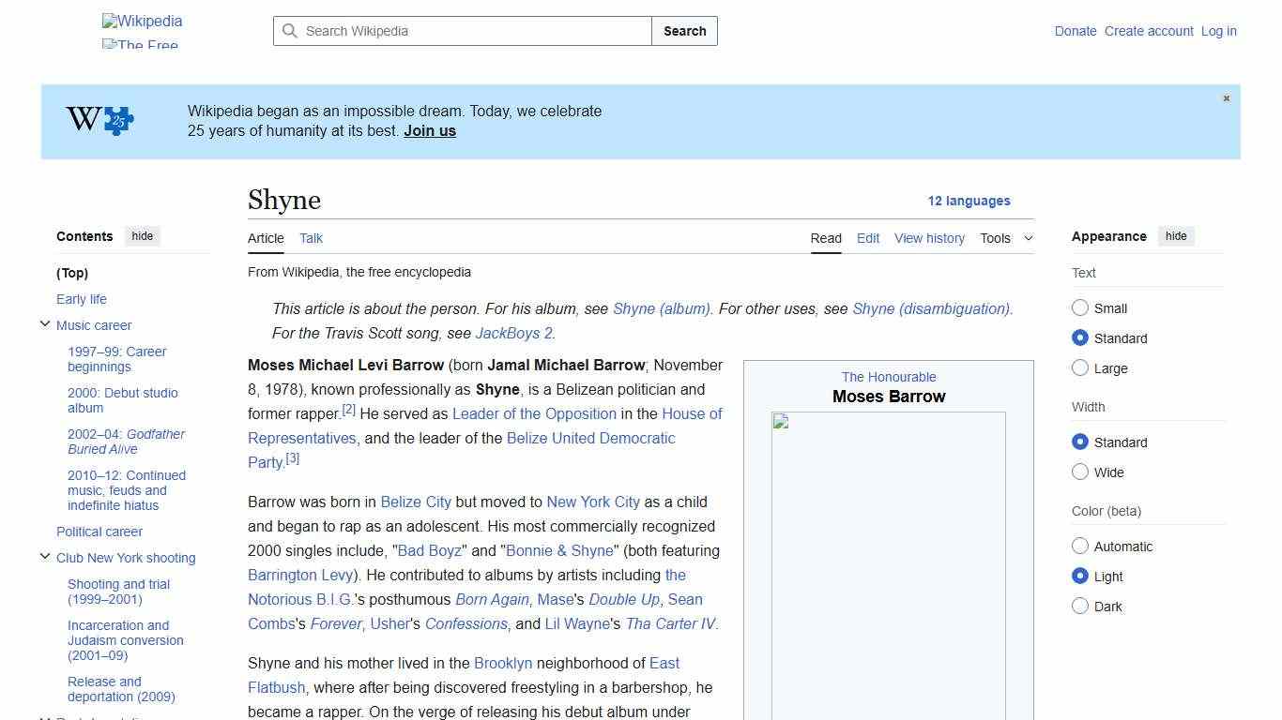Screen dimensions: 1282x720
Task: Click the Donate link in the header
Action: (x=1075, y=31)
